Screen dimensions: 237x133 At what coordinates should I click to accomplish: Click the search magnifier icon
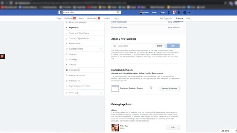point(118,13)
